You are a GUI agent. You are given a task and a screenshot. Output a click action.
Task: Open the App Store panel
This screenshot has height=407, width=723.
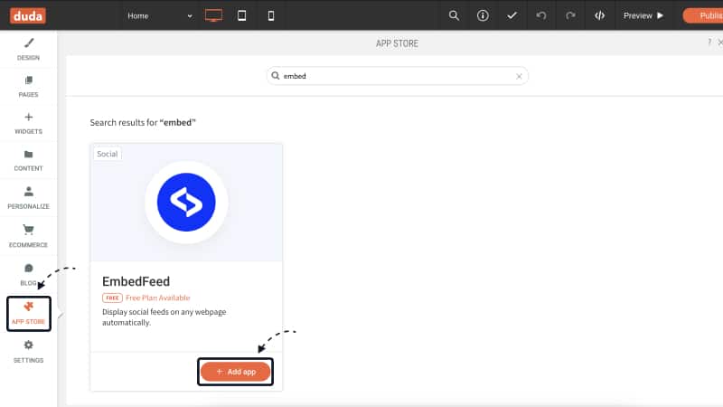tap(29, 313)
